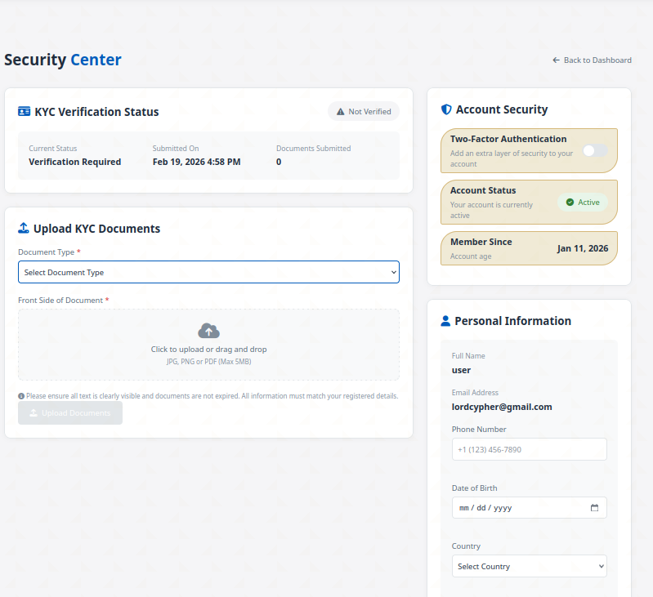Click the Documents Submitted count '0'
This screenshot has height=597, width=653.
coord(279,162)
